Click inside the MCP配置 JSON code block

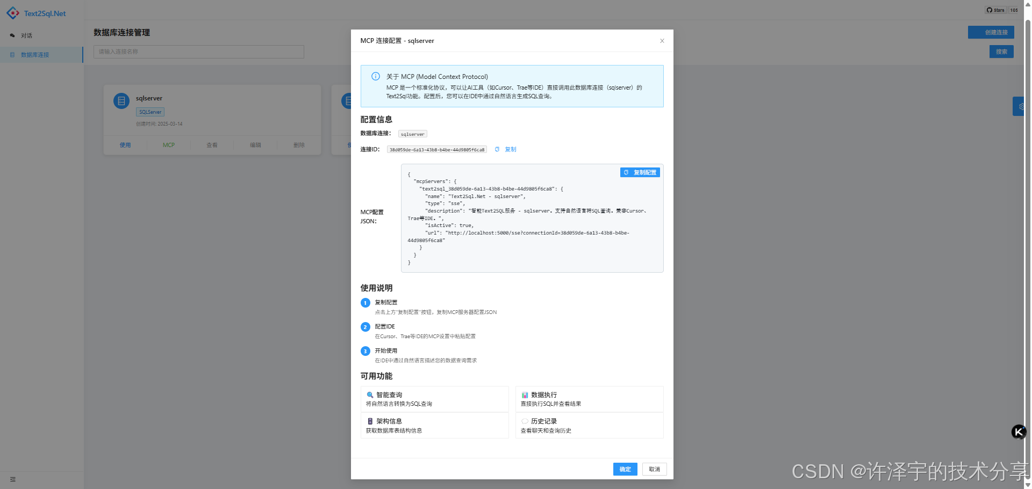point(532,218)
